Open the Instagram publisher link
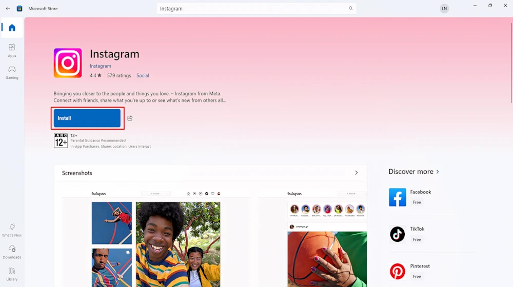The height and width of the screenshot is (287, 513). click(101, 66)
